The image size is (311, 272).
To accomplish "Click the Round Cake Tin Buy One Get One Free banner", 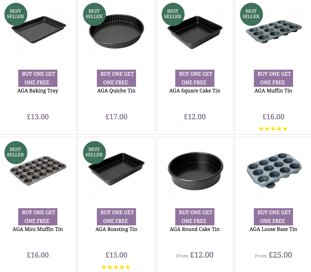I will click(195, 217).
